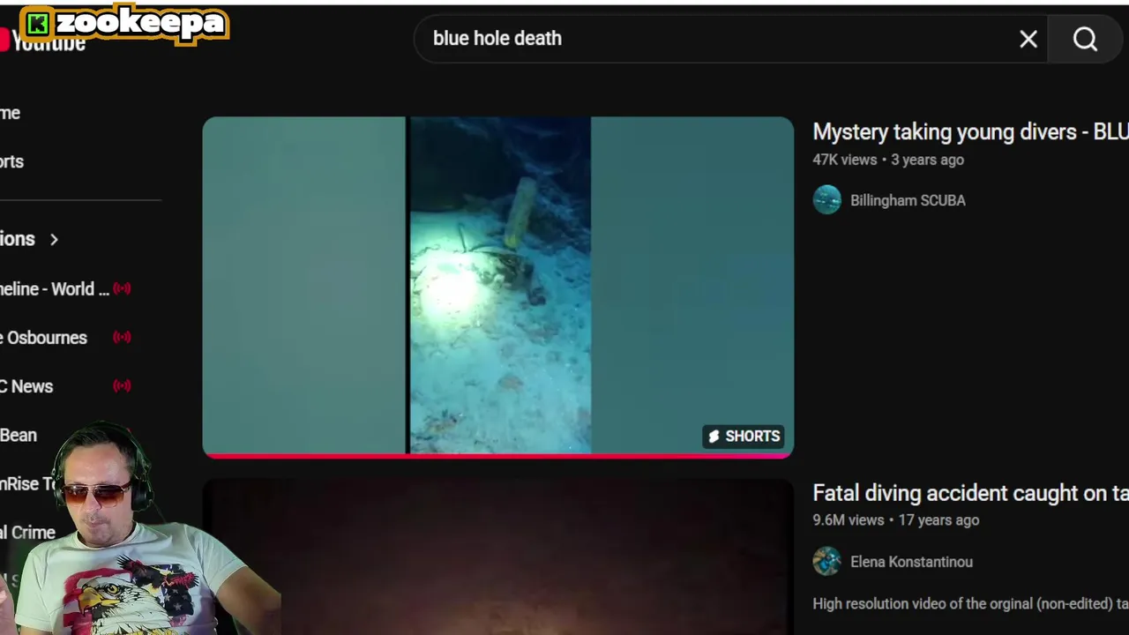Screen dimensions: 1129x635
Task: Click the SHORTS badge on the first thumbnail
Action: pyautogui.click(x=744, y=436)
